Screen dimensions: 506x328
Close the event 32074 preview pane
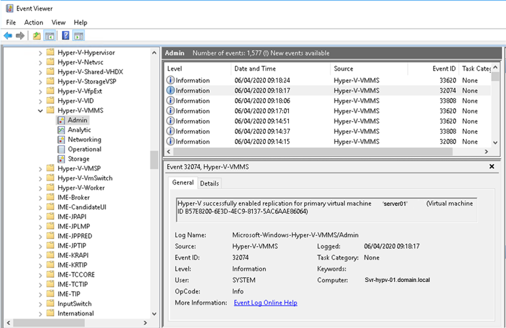pyautogui.click(x=492, y=167)
